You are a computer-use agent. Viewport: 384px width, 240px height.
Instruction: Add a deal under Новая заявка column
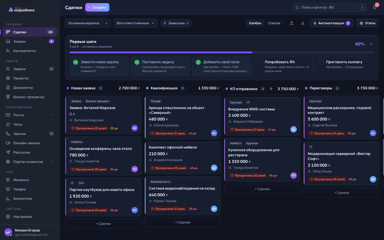pyautogui.click(x=103, y=224)
